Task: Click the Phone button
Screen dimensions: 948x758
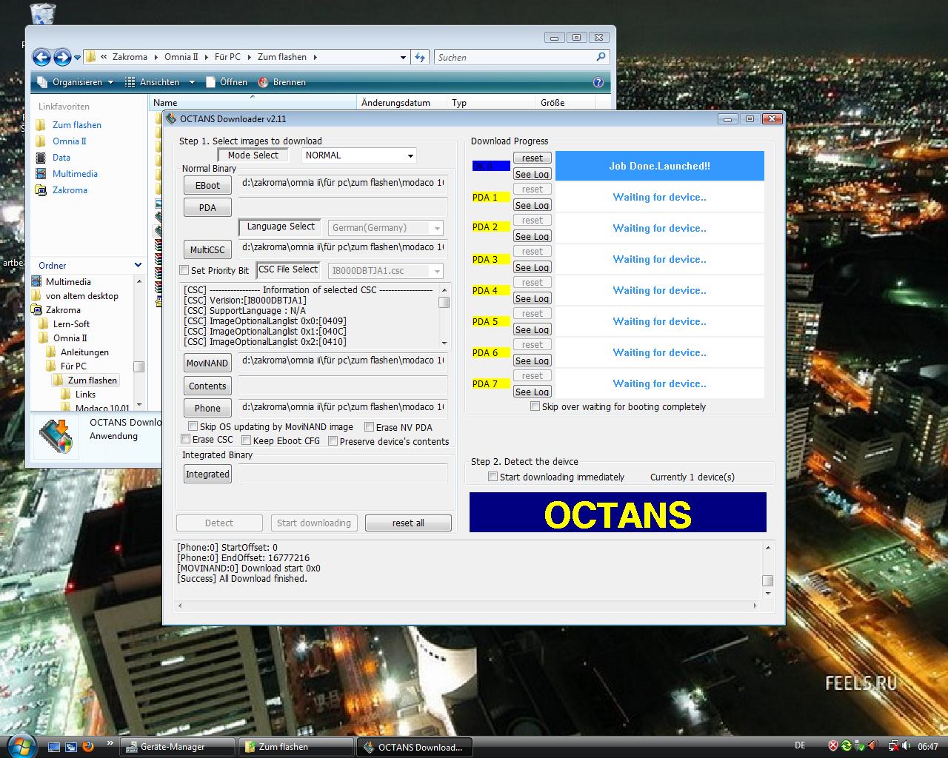Action: pyautogui.click(x=207, y=409)
